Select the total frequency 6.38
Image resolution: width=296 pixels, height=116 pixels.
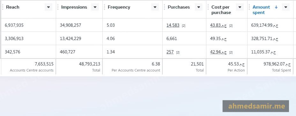156,64
